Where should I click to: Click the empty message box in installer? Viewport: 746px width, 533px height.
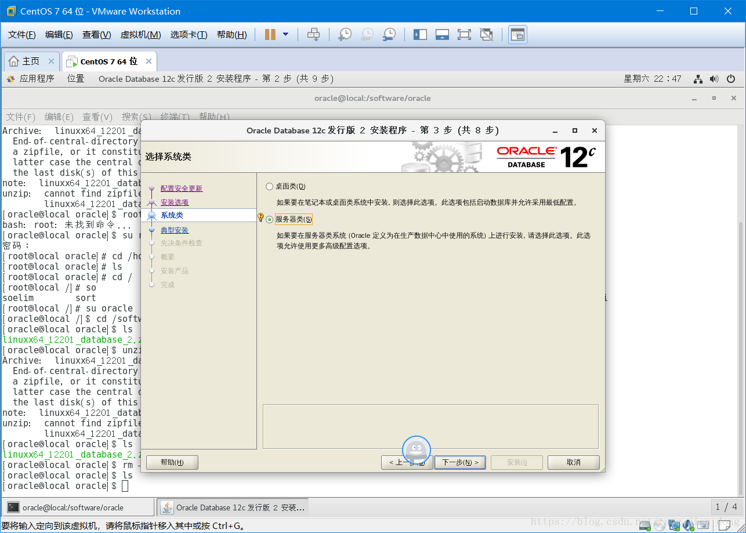(430, 426)
